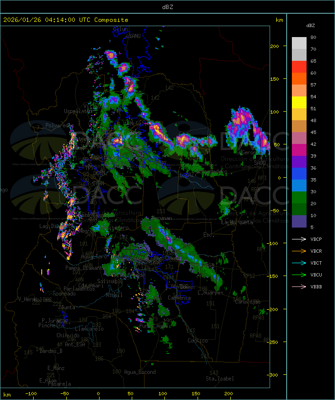
Task: Click the pink VBBB arrow icon
Action: (299, 286)
